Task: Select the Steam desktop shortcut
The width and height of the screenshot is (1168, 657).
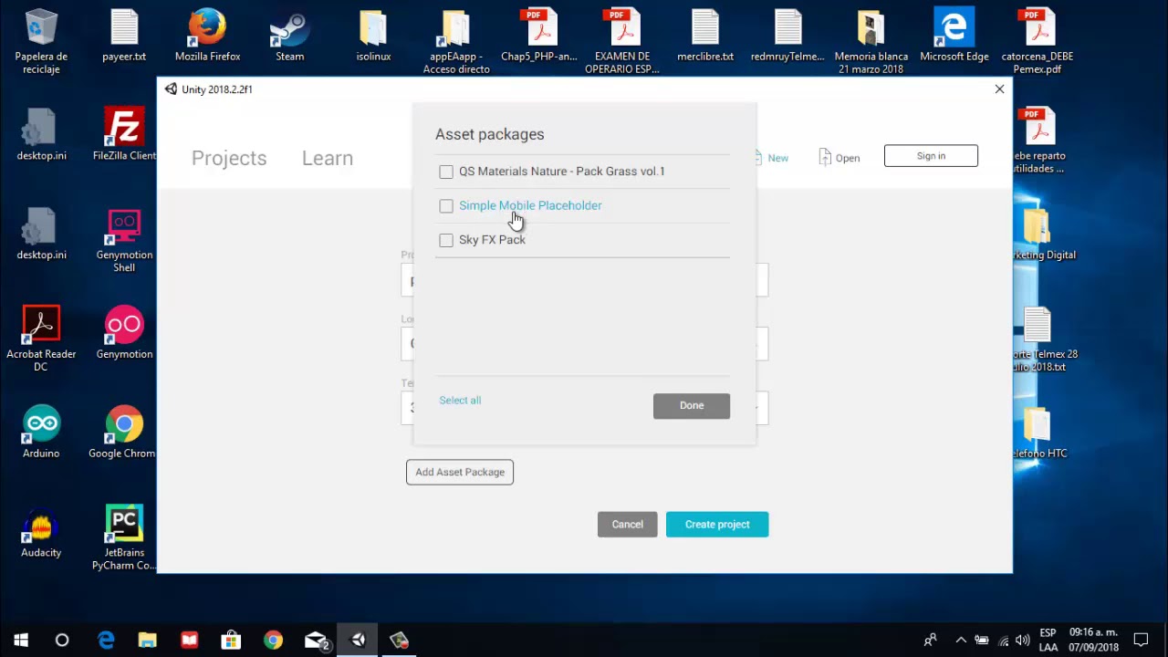Action: [290, 36]
